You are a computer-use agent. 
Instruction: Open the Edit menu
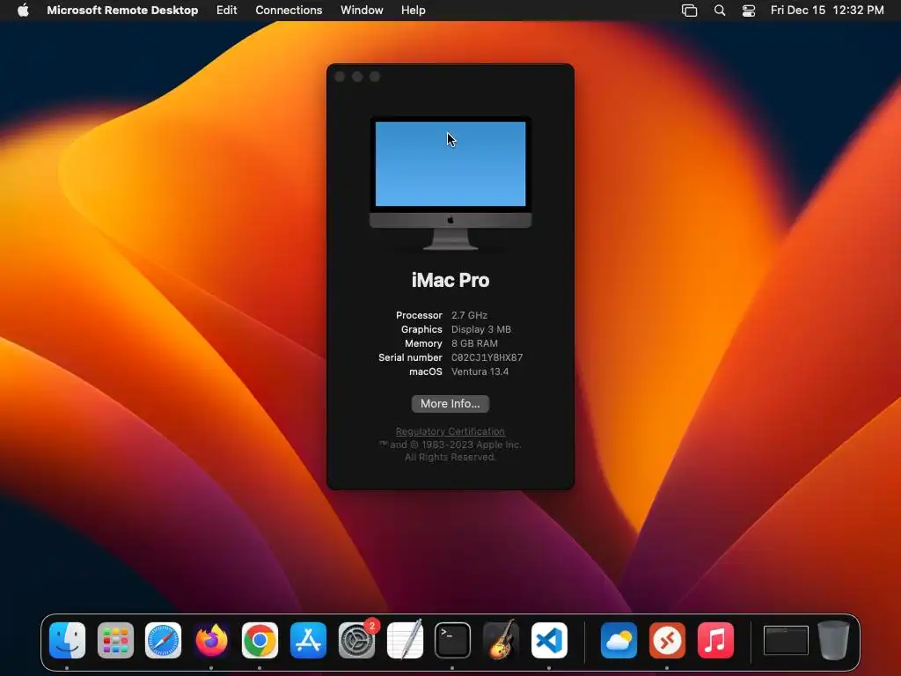pos(226,11)
